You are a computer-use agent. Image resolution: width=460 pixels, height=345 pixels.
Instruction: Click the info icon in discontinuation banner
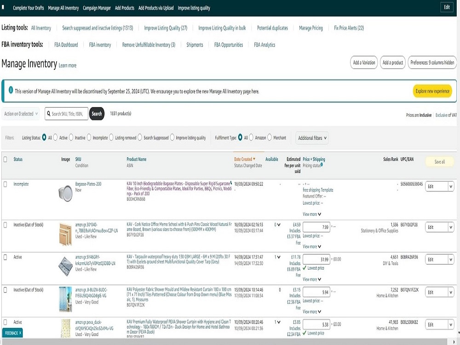coord(11,90)
